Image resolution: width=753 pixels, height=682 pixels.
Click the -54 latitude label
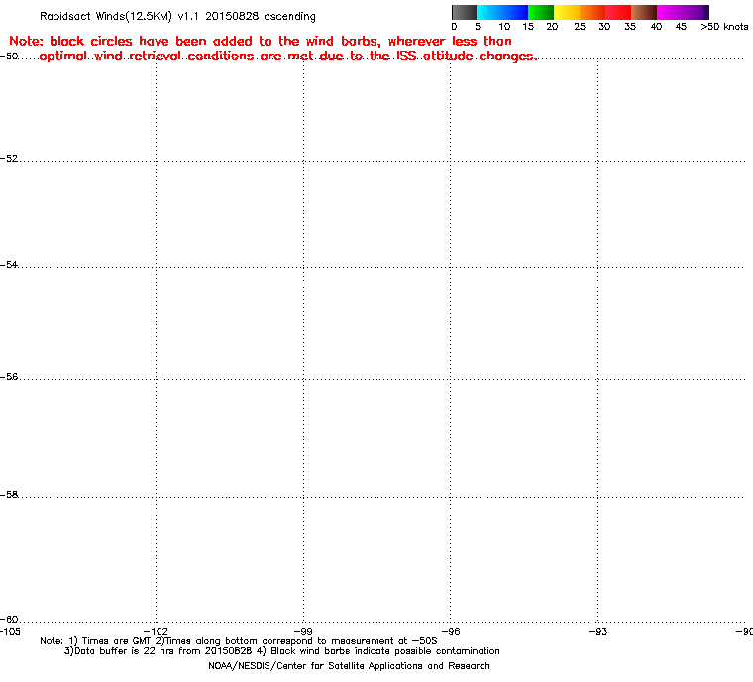click(9, 265)
